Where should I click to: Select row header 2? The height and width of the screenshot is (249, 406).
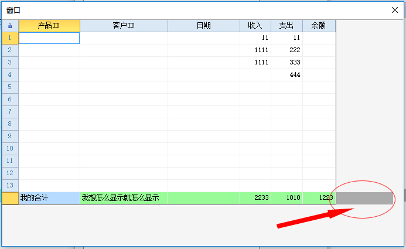click(10, 50)
